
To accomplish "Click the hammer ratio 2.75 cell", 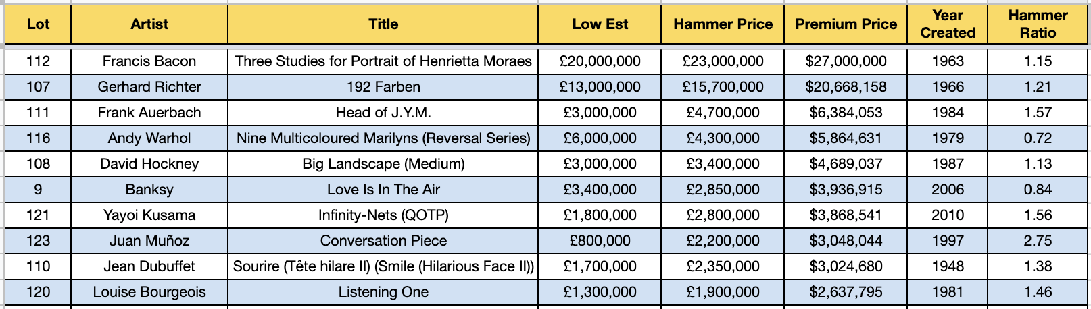I will pyautogui.click(x=1038, y=241).
